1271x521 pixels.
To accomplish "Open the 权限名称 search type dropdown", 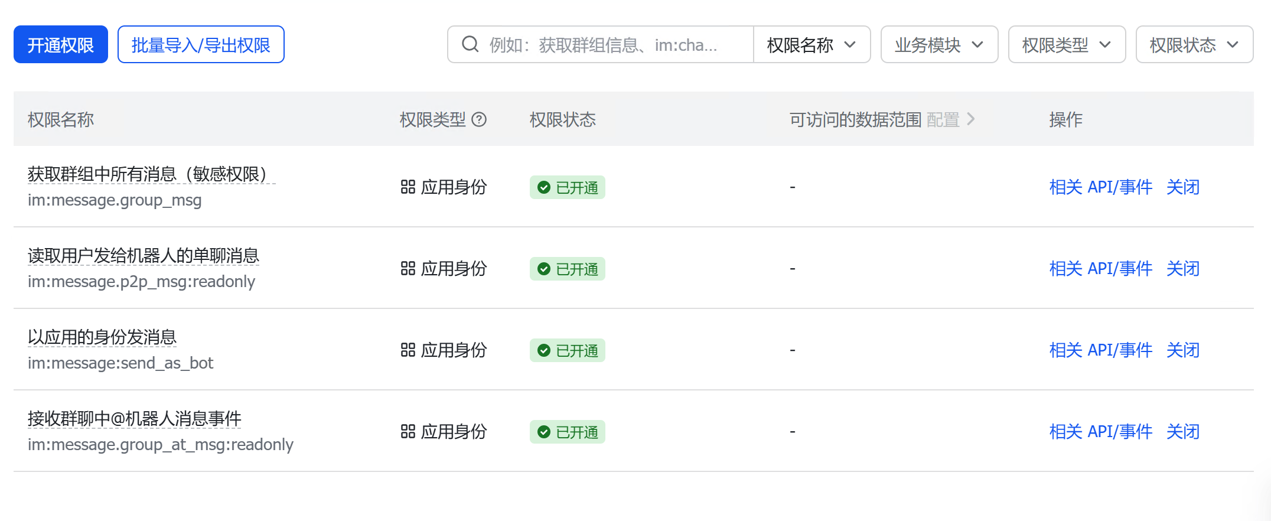I will pyautogui.click(x=812, y=45).
